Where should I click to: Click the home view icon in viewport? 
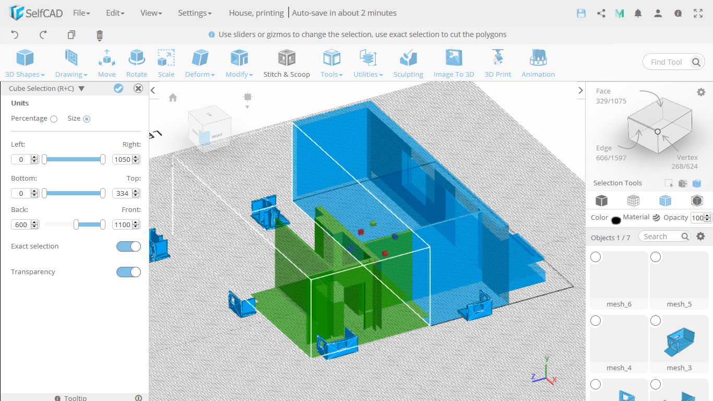click(173, 98)
